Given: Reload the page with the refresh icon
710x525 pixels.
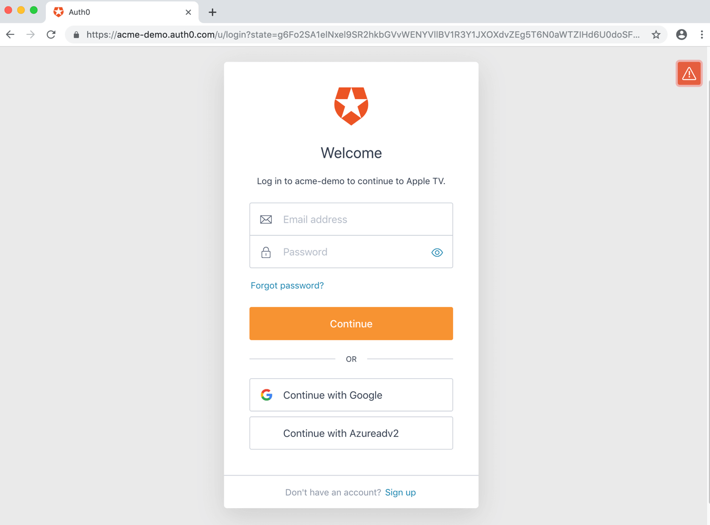Looking at the screenshot, I should [51, 34].
